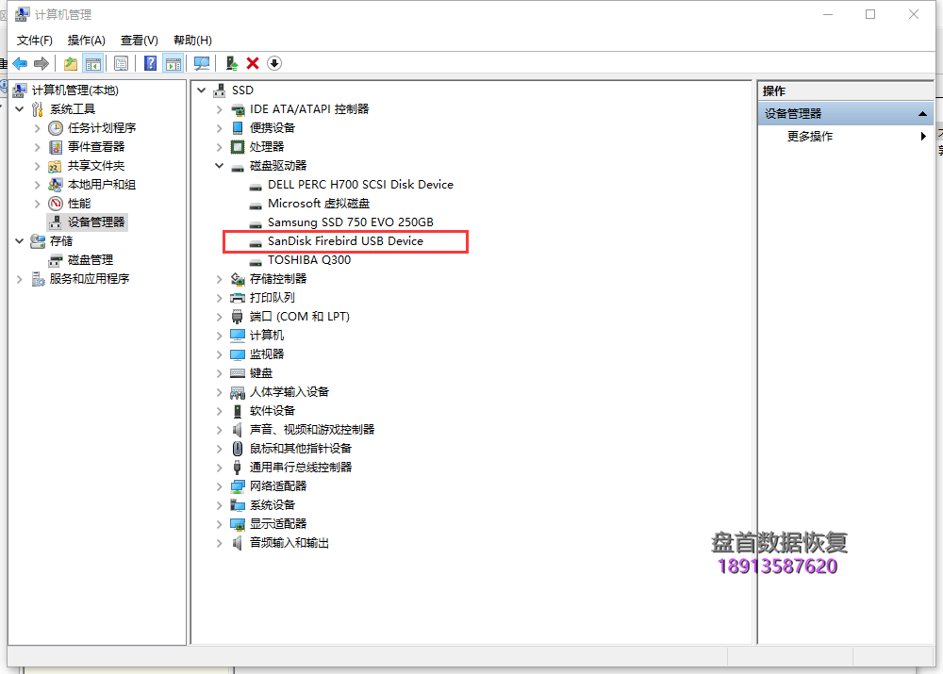
Task: Click the 鼠标和其他指针设备 mouse icon
Action: [x=238, y=449]
